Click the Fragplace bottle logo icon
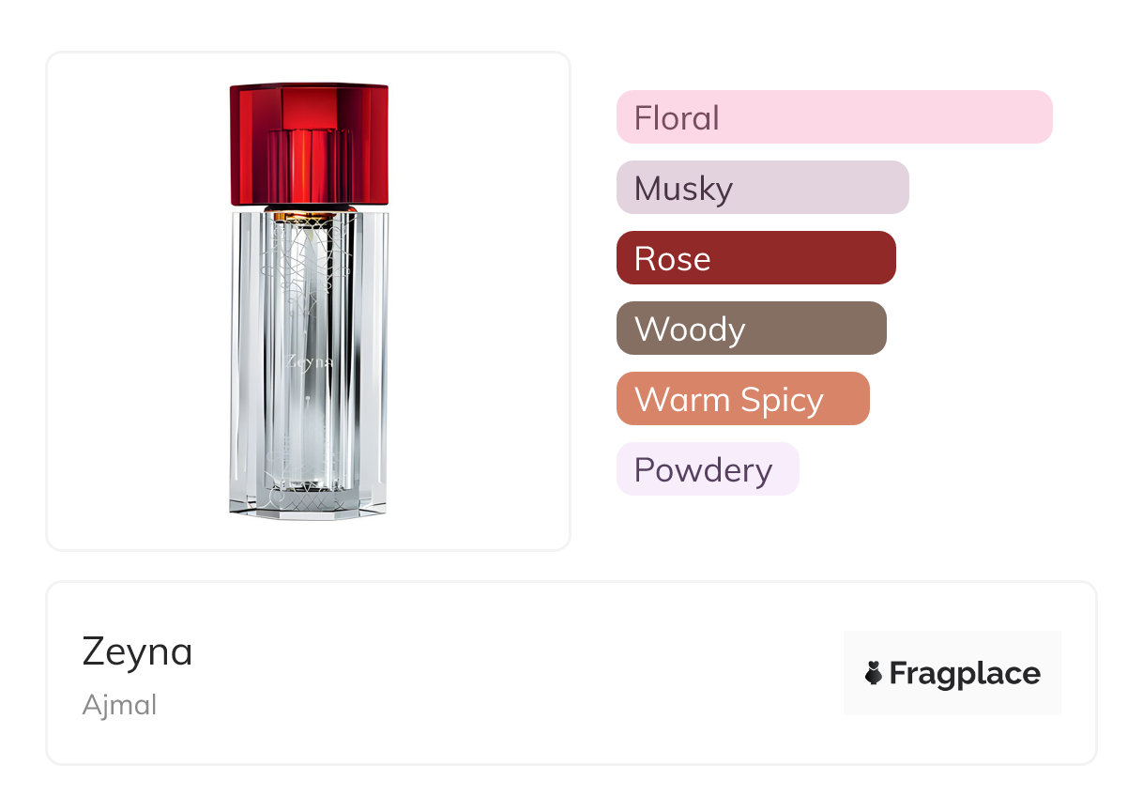The image size is (1143, 811). point(874,673)
